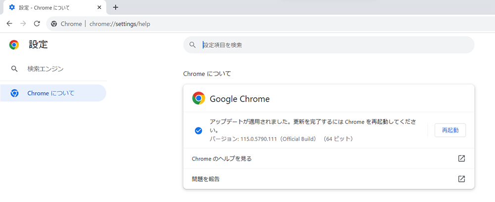Click the Chrome logo beside 設定 header
This screenshot has height=202, width=495.
pos(14,44)
